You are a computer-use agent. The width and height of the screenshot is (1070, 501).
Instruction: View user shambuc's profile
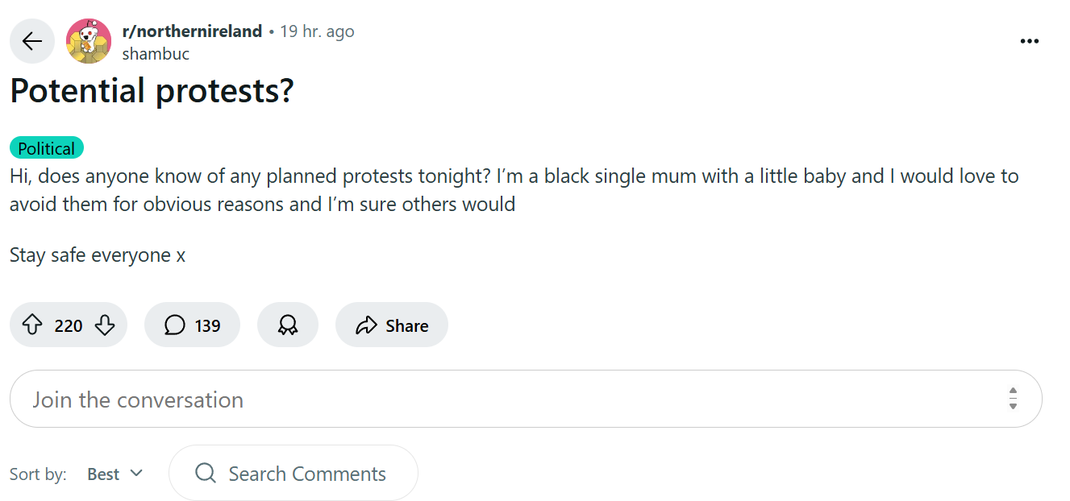coord(156,54)
